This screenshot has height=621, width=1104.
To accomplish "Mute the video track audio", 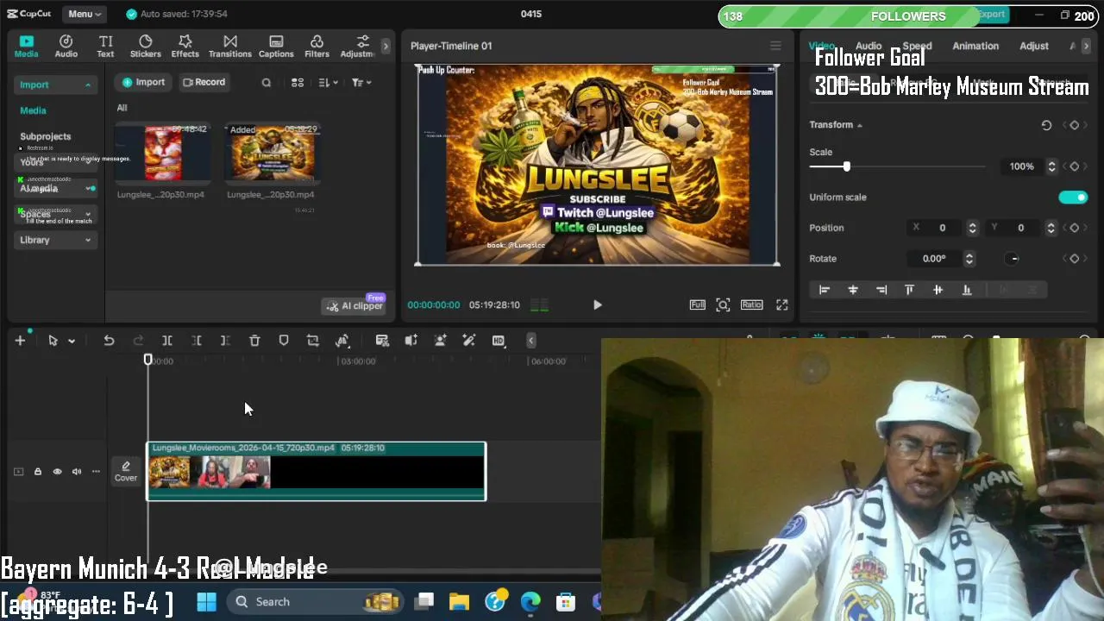I will (x=77, y=472).
